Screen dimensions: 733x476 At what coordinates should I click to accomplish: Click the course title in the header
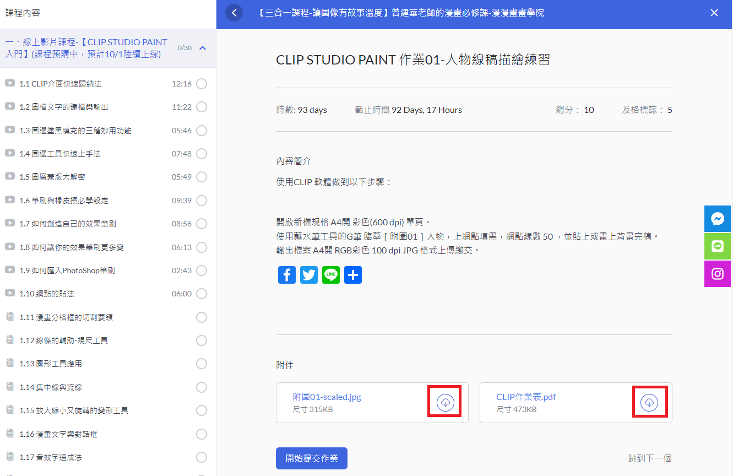[400, 13]
